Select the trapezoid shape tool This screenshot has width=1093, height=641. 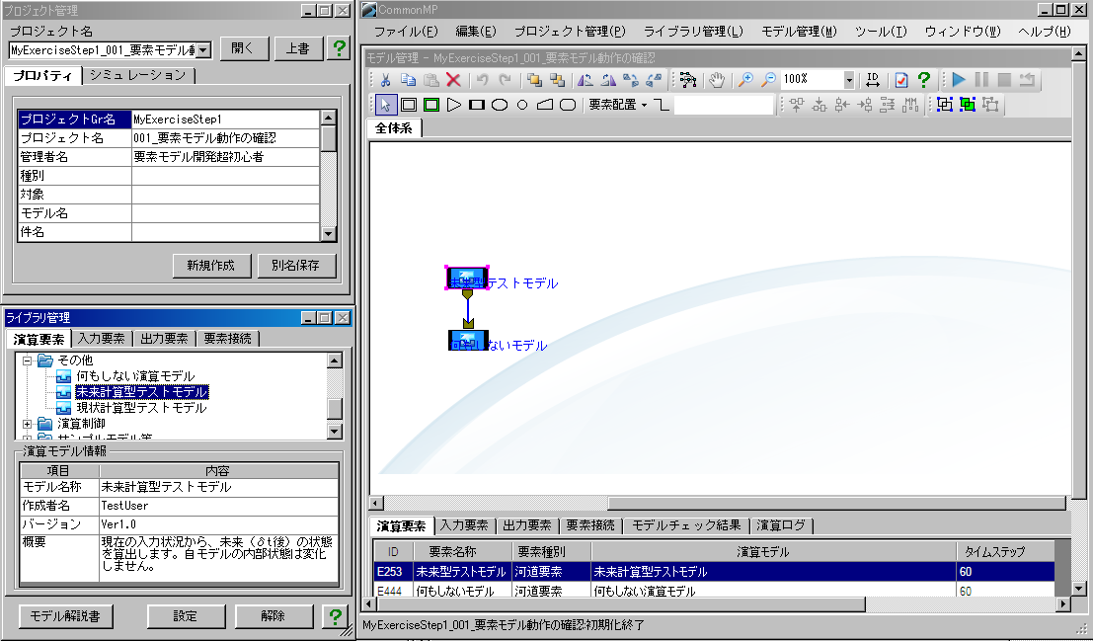pyautogui.click(x=544, y=105)
